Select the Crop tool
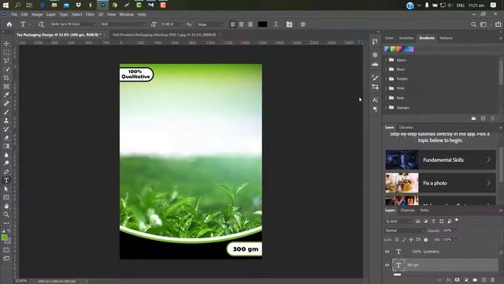The height and width of the screenshot is (284, 504). (x=6, y=78)
